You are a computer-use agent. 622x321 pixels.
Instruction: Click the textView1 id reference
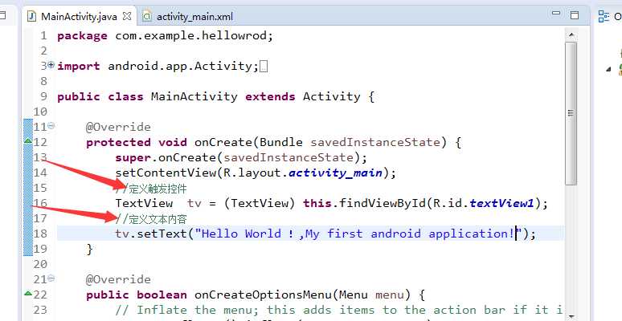[x=501, y=204]
